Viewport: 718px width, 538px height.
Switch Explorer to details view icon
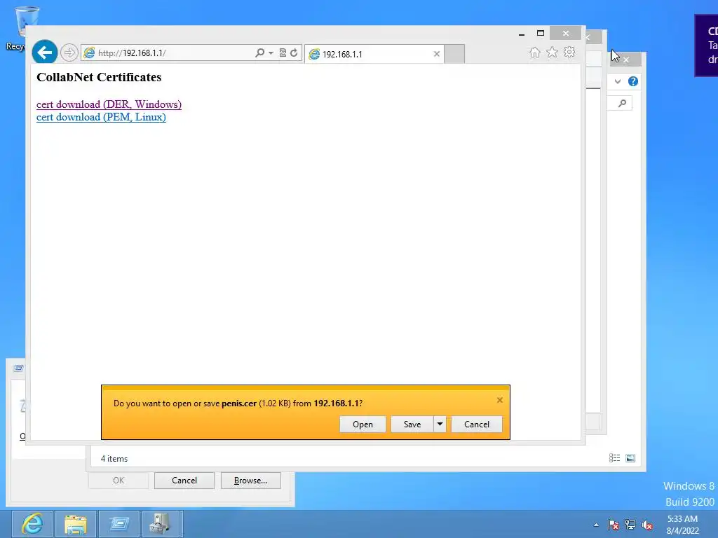point(614,458)
